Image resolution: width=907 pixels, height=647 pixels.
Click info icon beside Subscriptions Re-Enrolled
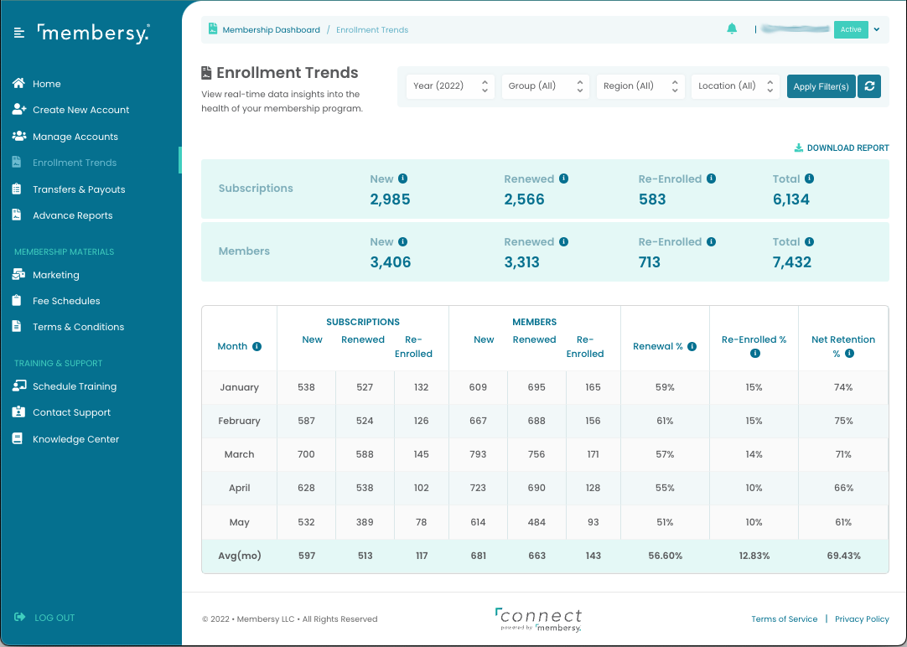click(711, 179)
